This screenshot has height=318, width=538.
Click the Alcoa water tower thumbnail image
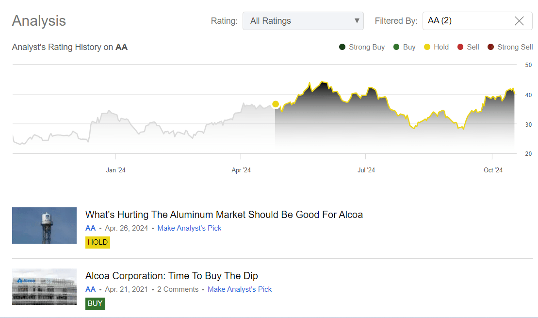point(44,225)
